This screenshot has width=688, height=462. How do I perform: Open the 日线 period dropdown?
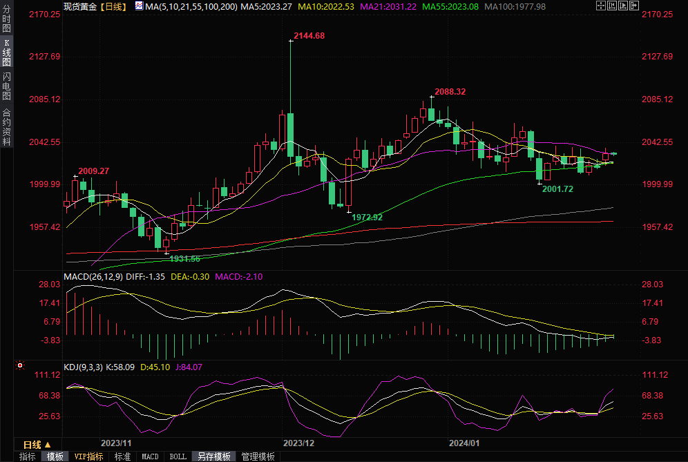click(36, 444)
